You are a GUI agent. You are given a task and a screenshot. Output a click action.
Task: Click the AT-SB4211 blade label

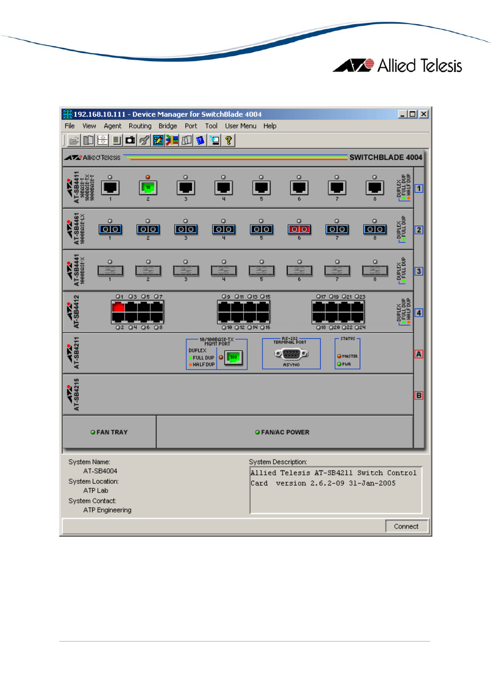76,353
